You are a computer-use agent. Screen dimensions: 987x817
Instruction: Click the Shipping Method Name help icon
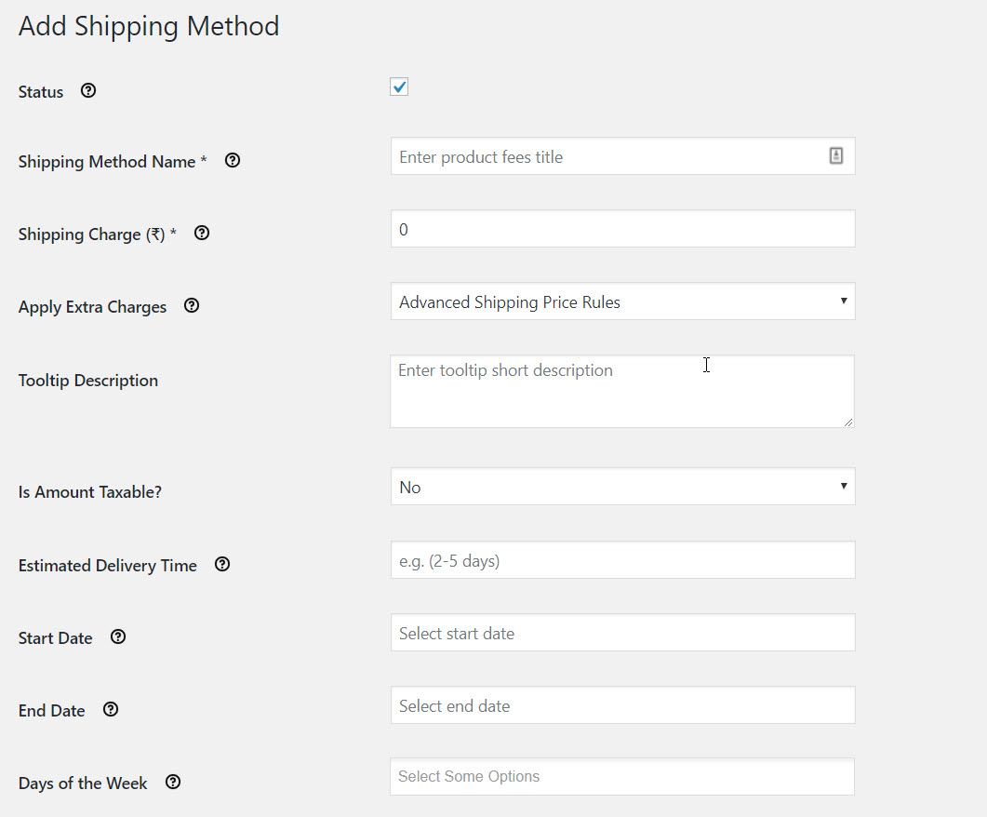232,160
